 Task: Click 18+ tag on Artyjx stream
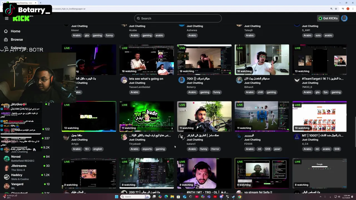87,149
